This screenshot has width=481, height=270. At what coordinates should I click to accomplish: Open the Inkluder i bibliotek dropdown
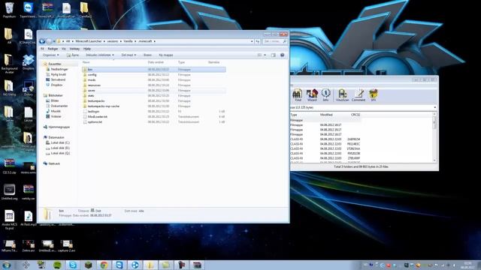point(100,55)
